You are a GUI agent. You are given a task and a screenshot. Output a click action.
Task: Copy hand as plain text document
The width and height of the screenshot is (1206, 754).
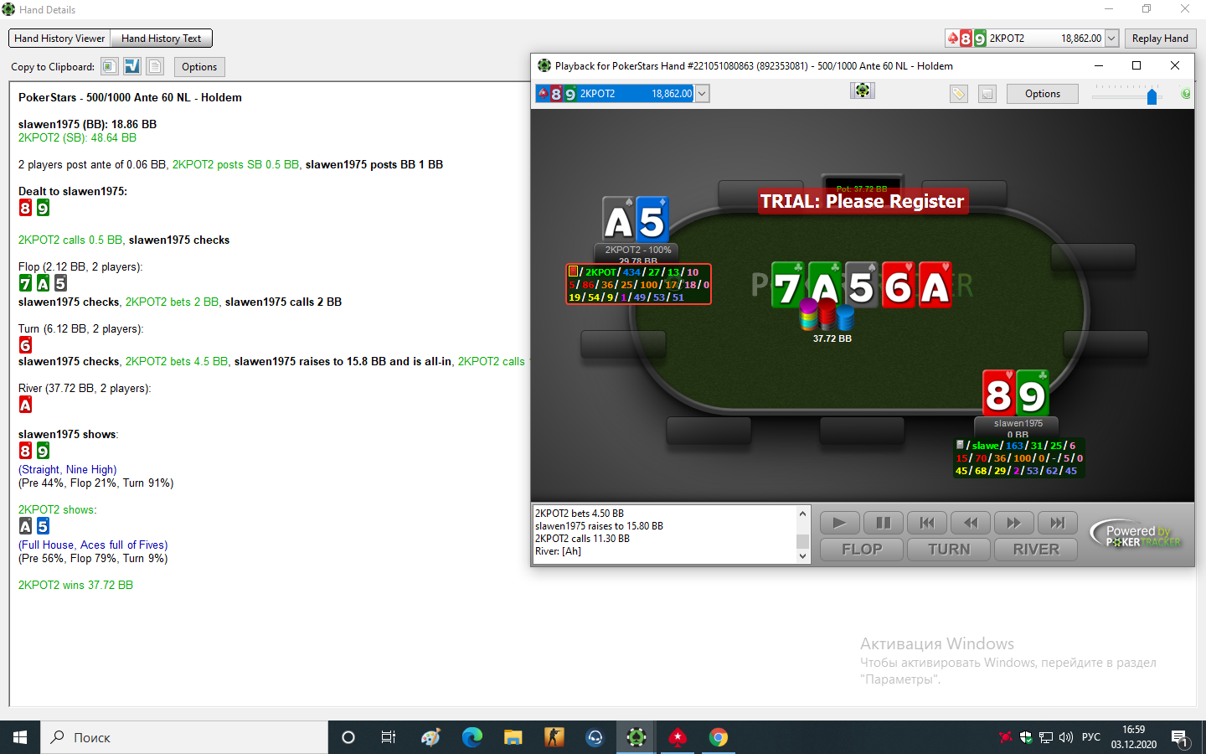pos(155,66)
